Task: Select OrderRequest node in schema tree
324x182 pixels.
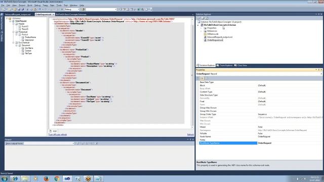Action: pos(21,21)
